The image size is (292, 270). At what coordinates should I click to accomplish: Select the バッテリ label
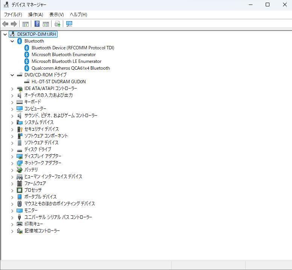click(31, 170)
